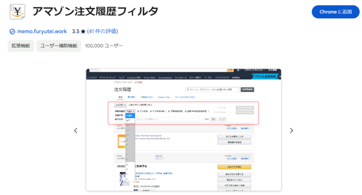This screenshot has width=362, height=195.
Task: Click the 注文履歴 heading inside the preview screenshot
Action: [x=122, y=90]
